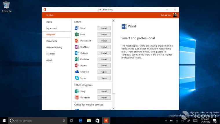The width and height of the screenshot is (220, 124).
Task: Click the Excel icon in the list
Action: click(77, 34)
